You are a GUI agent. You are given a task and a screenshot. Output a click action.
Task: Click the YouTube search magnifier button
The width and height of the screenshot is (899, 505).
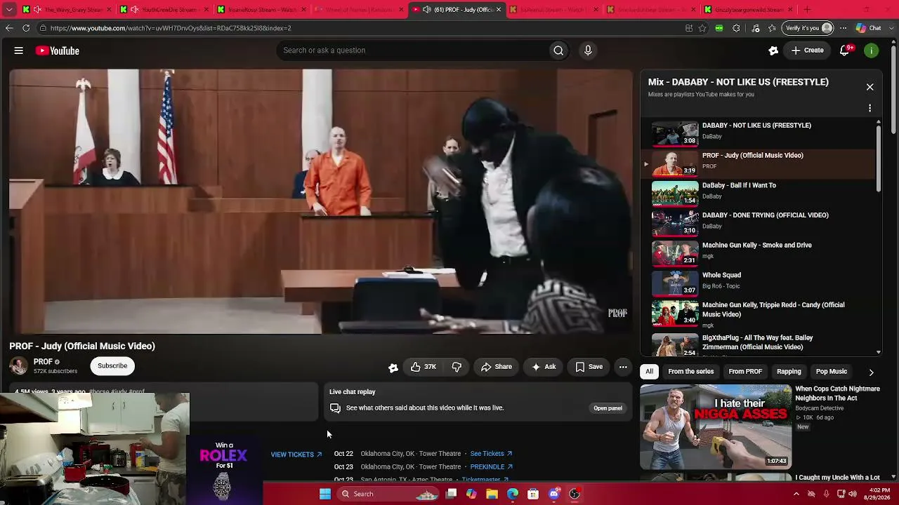coord(558,50)
